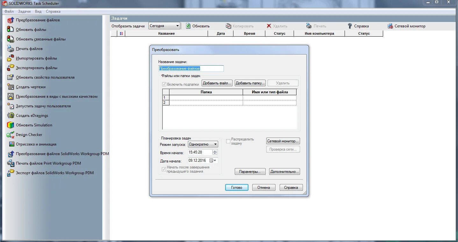Viewport: 458px width, 242px height.
Task: Click the Папка cell in row 1
Action: [206, 98]
